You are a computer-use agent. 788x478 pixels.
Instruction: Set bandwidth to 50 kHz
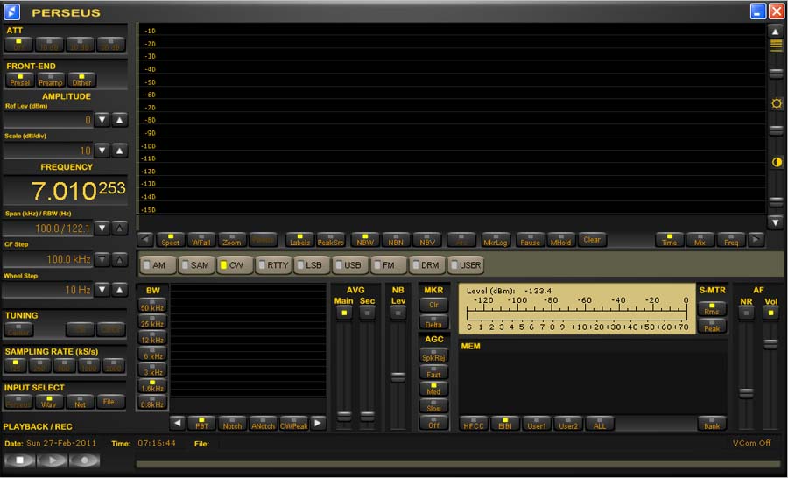(152, 305)
